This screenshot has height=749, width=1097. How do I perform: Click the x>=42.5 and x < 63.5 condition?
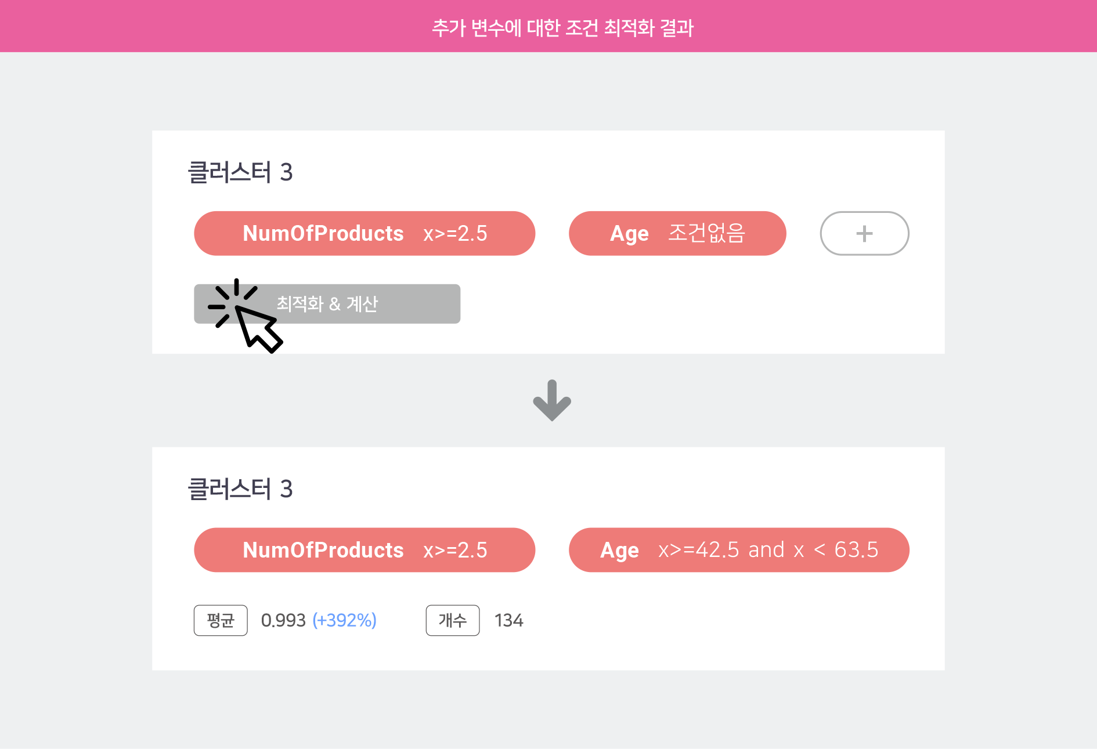[768, 550]
